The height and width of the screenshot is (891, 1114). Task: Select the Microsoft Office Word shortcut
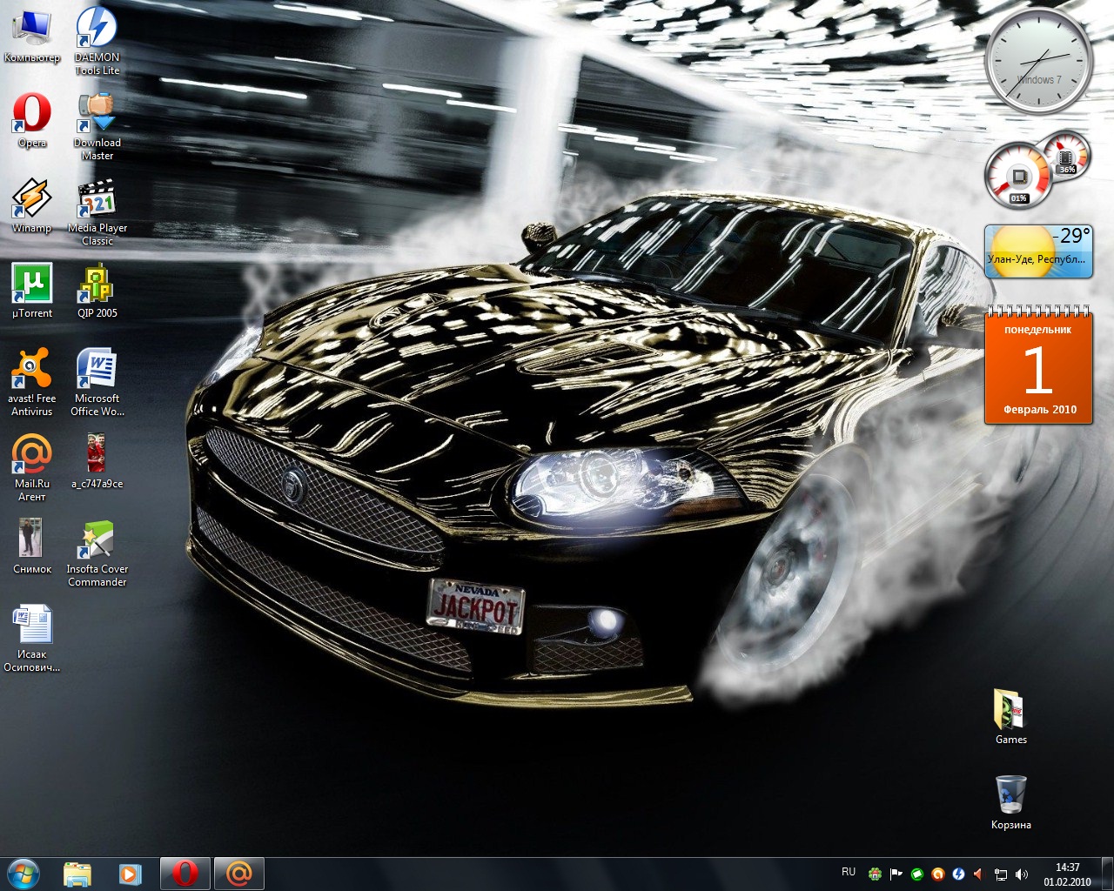(x=97, y=371)
